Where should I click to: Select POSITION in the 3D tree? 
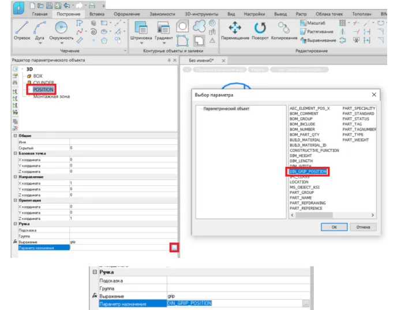43,89
